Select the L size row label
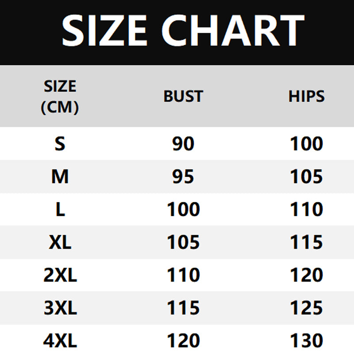The width and height of the screenshot is (354, 354). [x=60, y=209]
